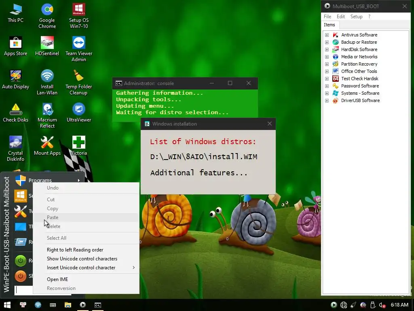Viewport: 414px width, 311px height.
Task: Open the ? help menu
Action: pyautogui.click(x=369, y=16)
